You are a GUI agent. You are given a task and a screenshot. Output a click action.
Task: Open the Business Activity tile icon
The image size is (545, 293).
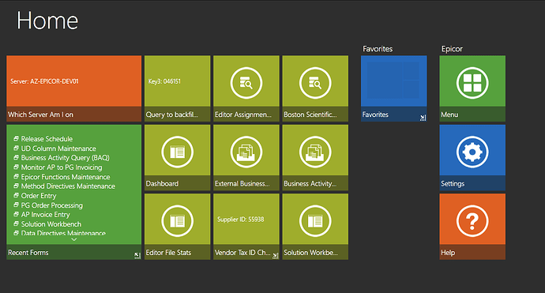pyautogui.click(x=315, y=152)
